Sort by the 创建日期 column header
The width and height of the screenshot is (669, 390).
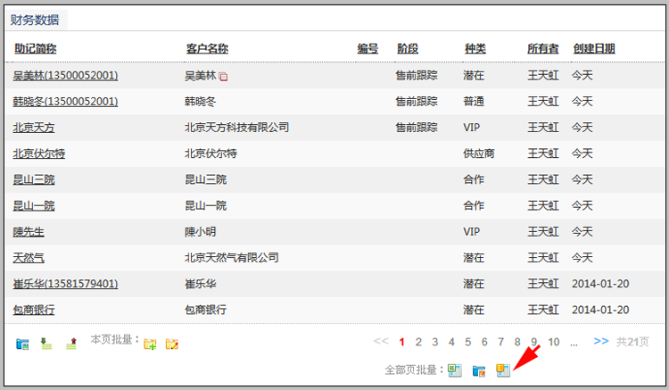(x=594, y=49)
